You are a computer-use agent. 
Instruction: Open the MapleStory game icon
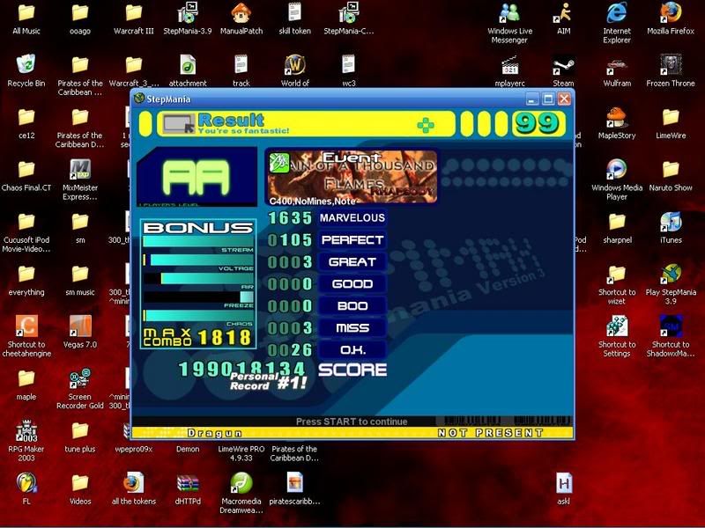pyautogui.click(x=617, y=118)
